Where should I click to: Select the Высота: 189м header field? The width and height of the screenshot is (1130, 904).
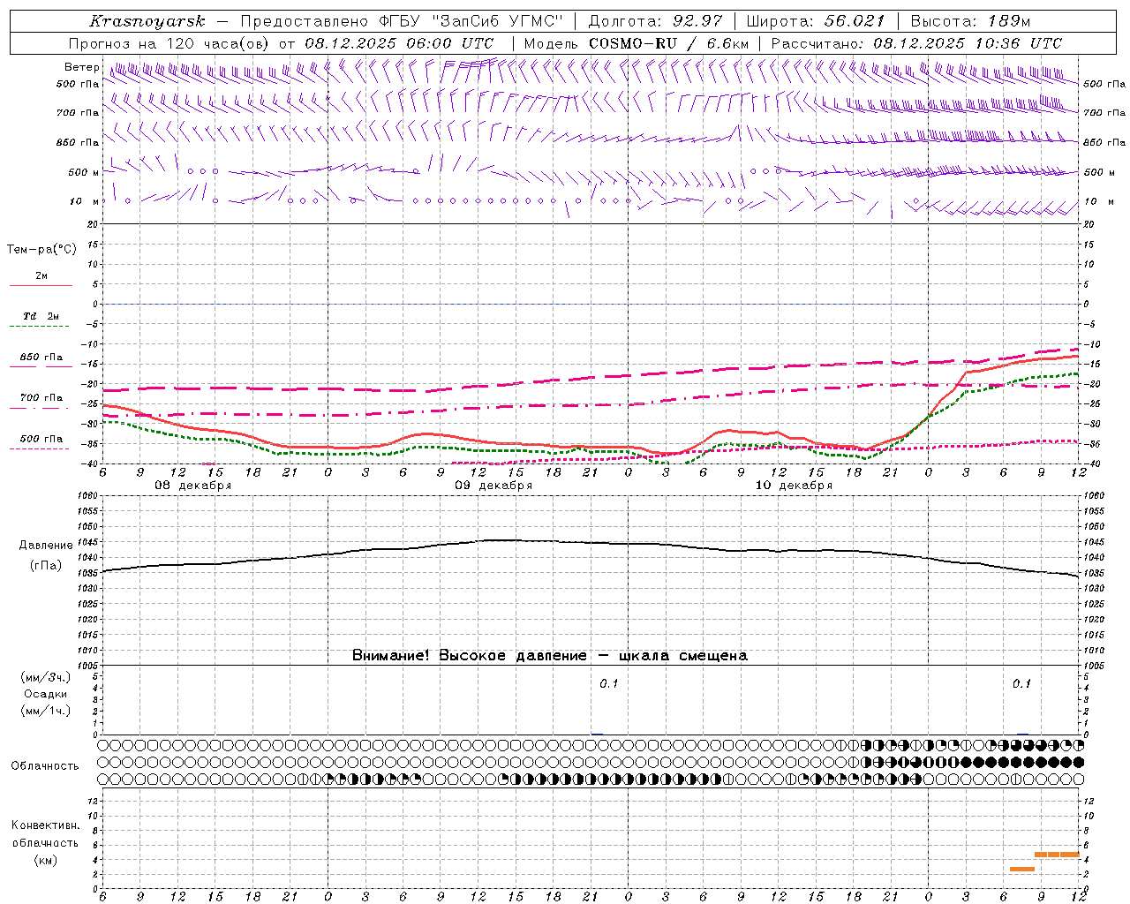tap(970, 21)
